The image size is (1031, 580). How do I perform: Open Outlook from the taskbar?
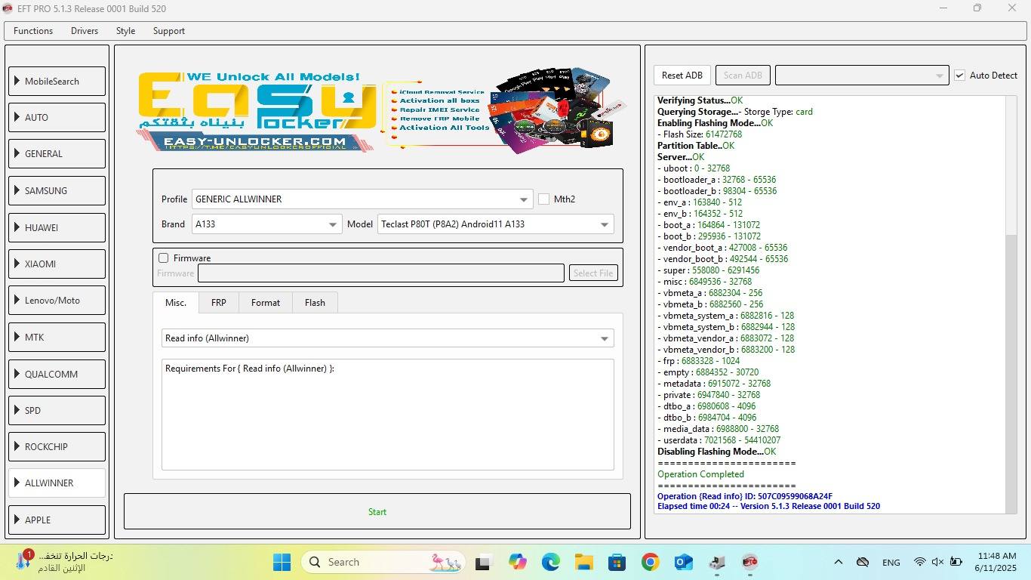[683, 562]
